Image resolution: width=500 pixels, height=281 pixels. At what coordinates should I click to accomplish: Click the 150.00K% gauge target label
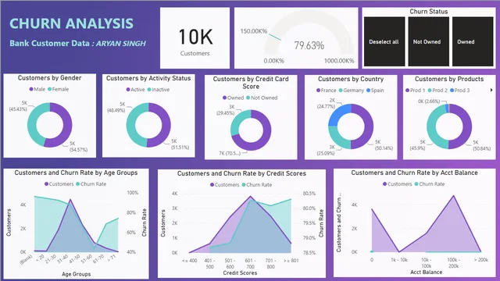(254, 31)
